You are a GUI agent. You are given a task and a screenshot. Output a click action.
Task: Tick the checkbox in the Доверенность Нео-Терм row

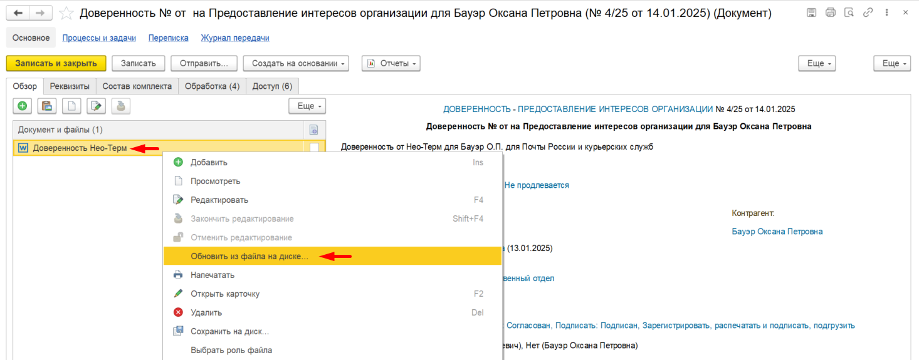pyautogui.click(x=314, y=148)
